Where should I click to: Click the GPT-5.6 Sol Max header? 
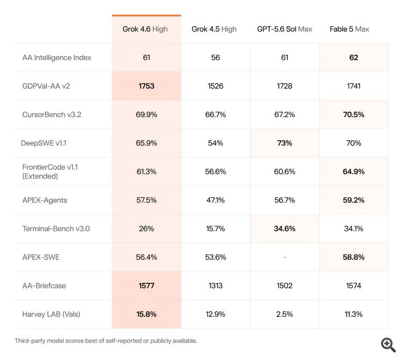pos(284,29)
